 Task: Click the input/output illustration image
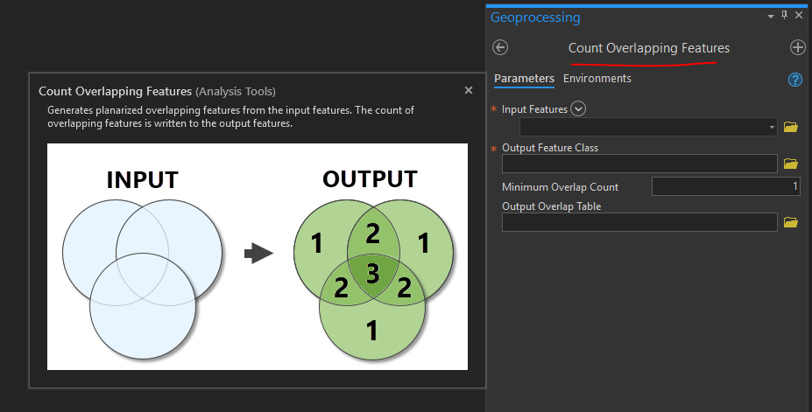[x=258, y=256]
